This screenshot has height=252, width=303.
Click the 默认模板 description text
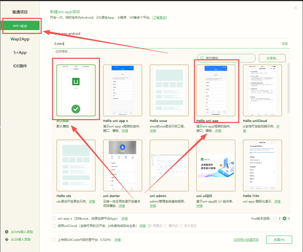[63, 126]
